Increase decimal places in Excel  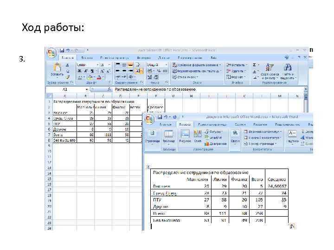(x=150, y=77)
